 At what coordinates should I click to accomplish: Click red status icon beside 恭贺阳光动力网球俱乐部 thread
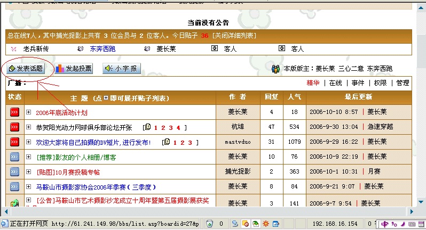point(14,127)
